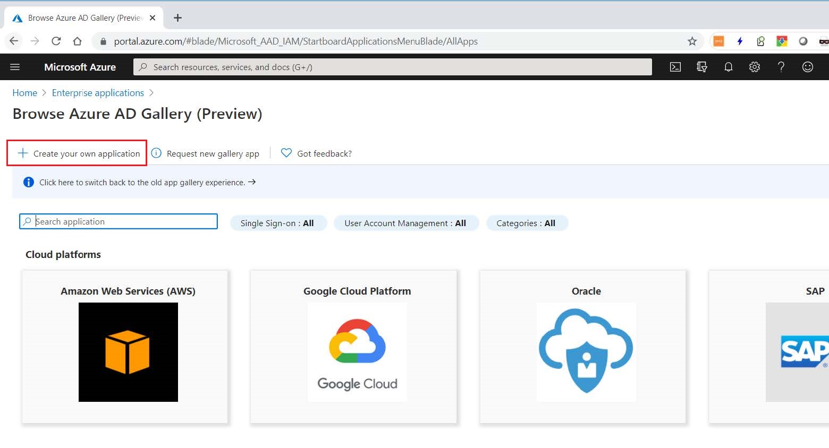Click the colorful square extension icon
The width and height of the screenshot is (829, 448).
pos(782,41)
